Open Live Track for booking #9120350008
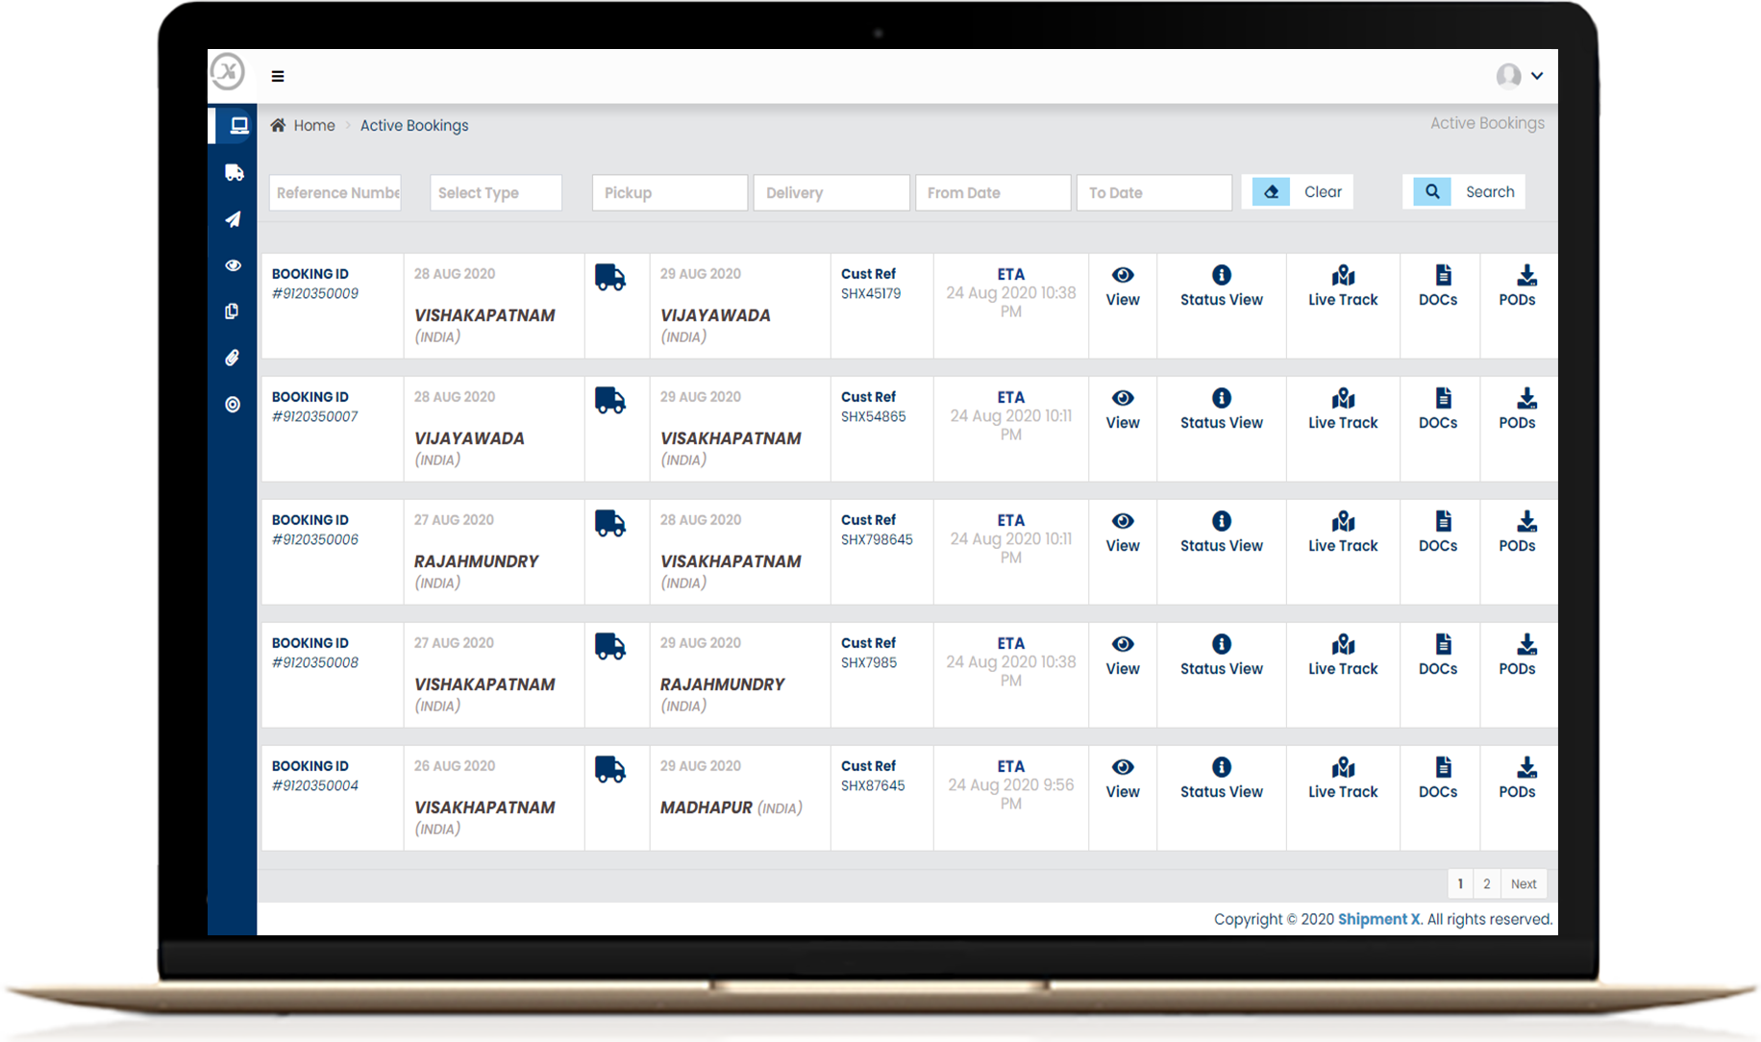The image size is (1761, 1042). [1343, 656]
